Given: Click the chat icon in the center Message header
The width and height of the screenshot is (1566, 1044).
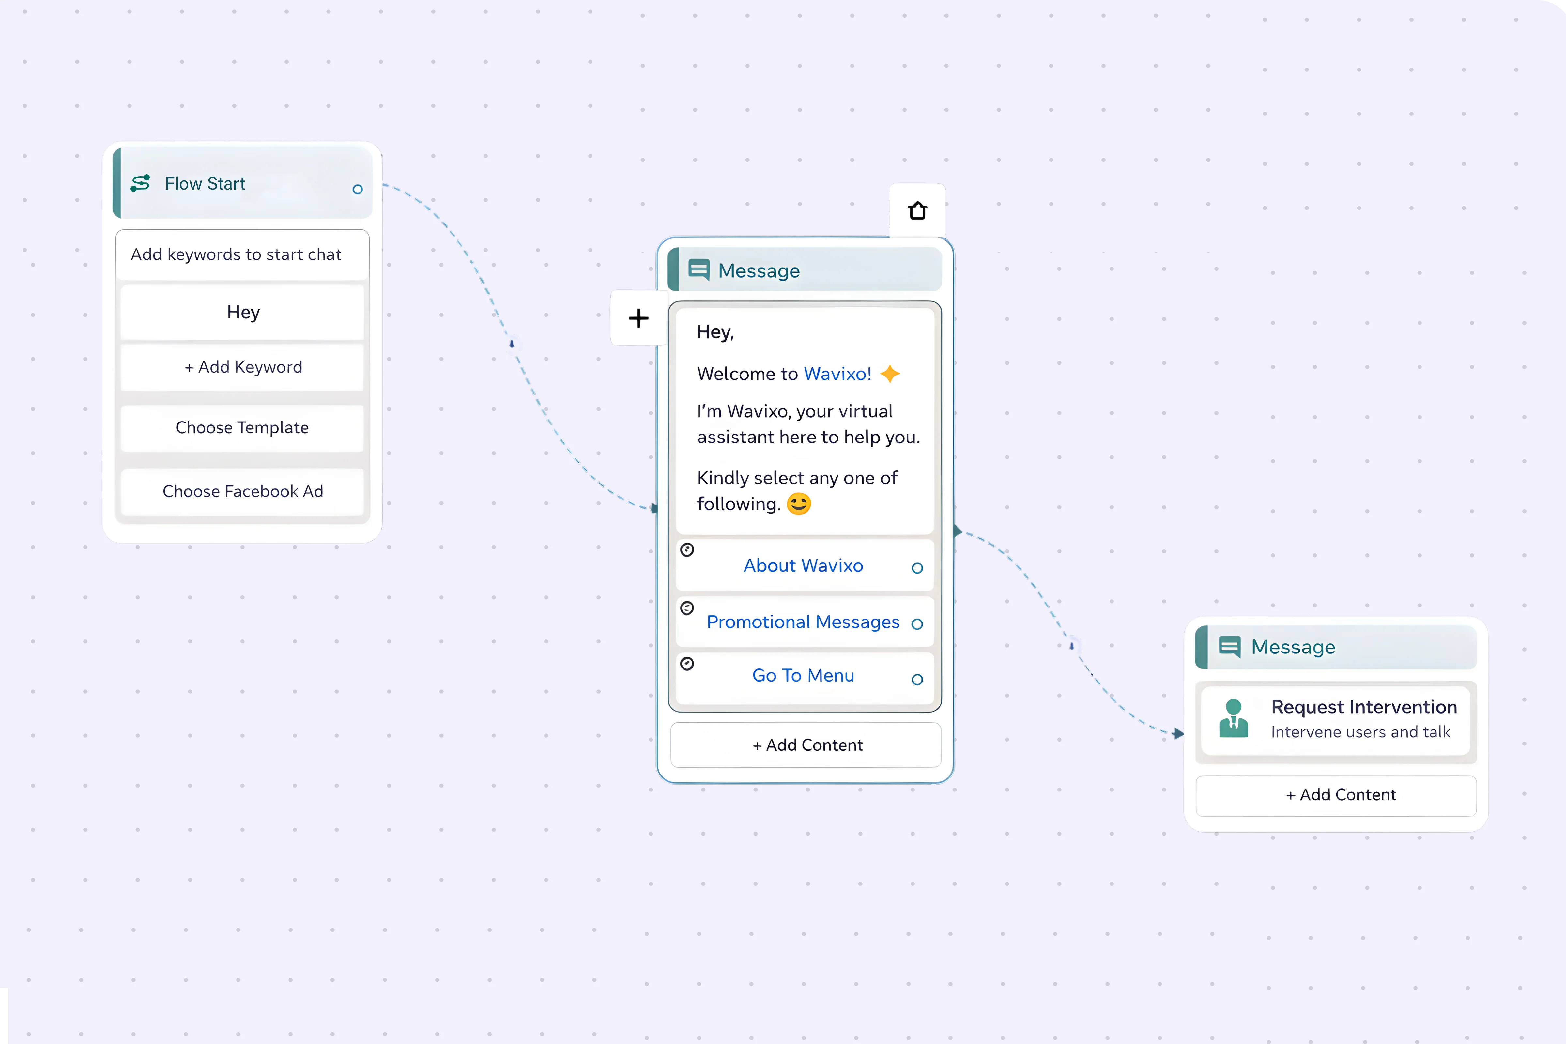Looking at the screenshot, I should (x=699, y=270).
